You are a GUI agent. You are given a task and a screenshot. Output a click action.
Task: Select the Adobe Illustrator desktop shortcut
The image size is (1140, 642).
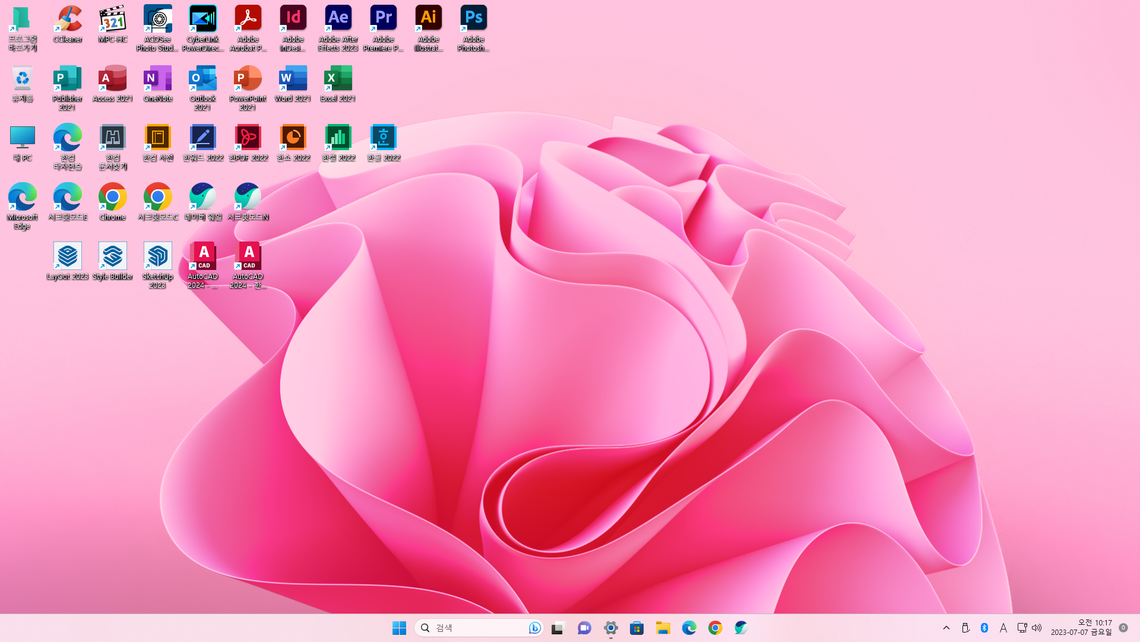(428, 19)
